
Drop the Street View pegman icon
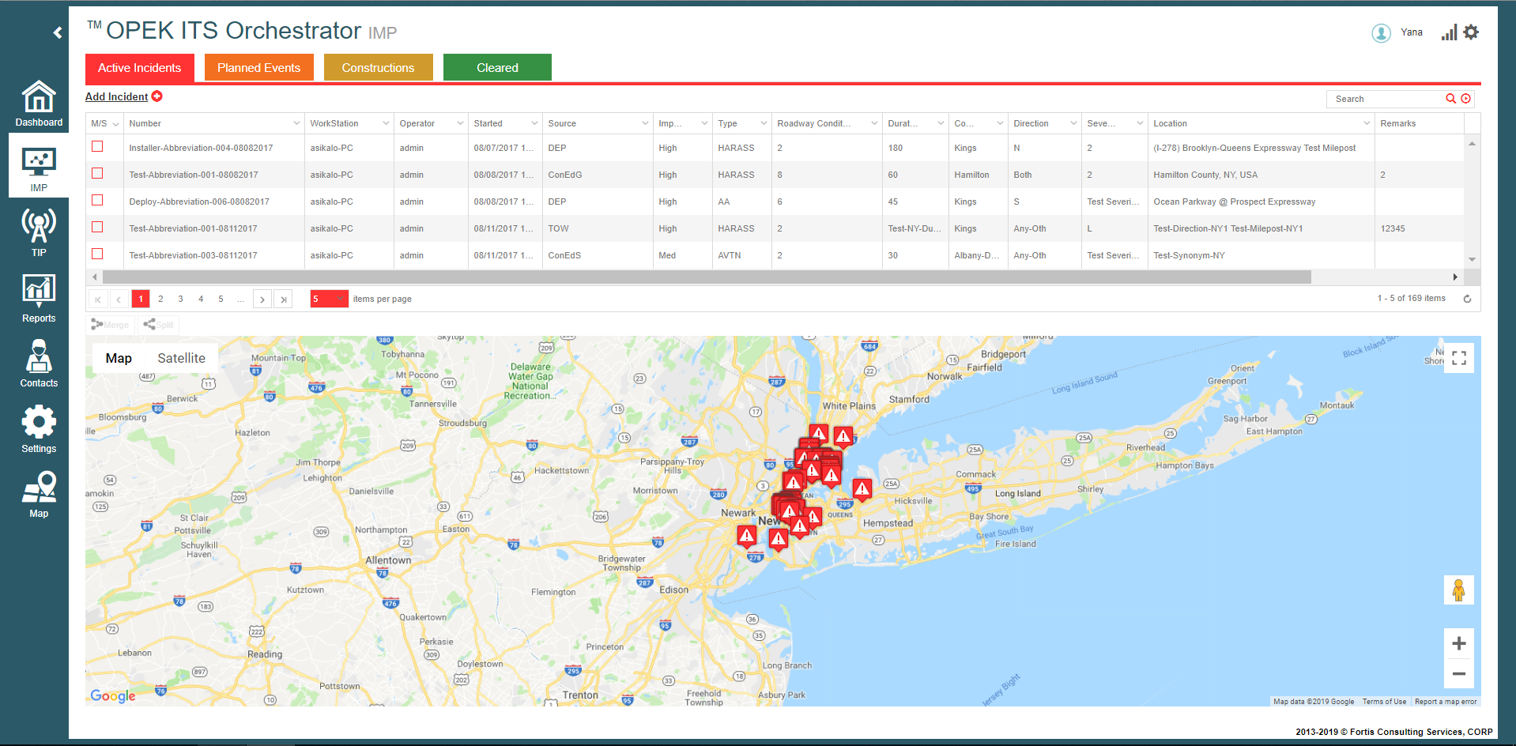(x=1458, y=590)
